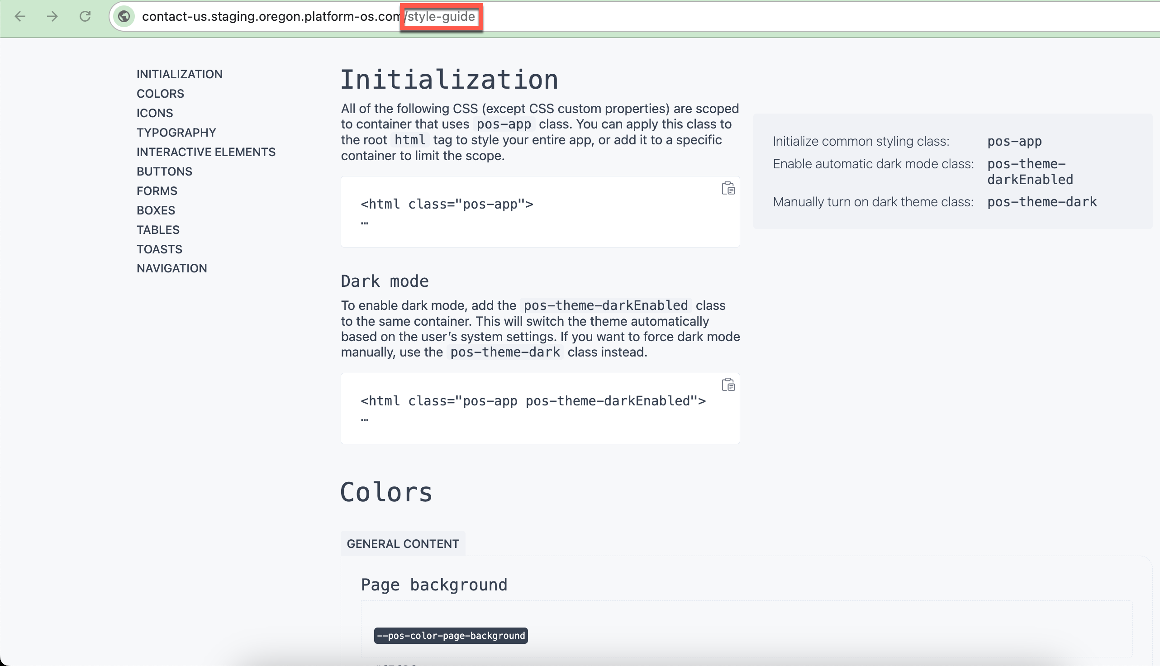The height and width of the screenshot is (666, 1160).
Task: Select BOXES from the sidebar
Action: [x=156, y=210]
